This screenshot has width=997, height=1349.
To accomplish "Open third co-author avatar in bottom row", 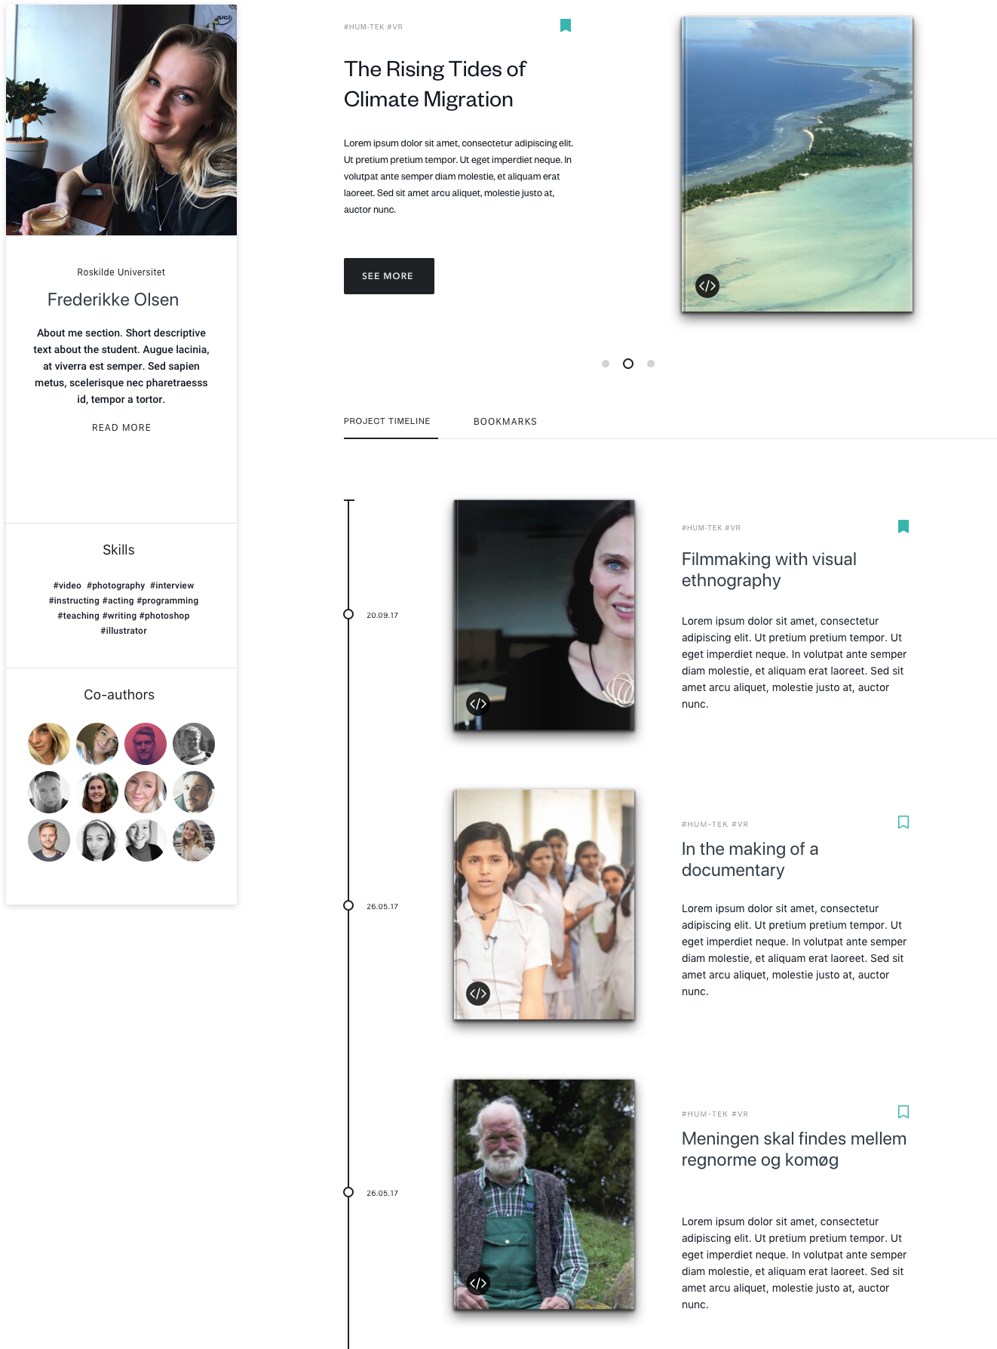I will [x=146, y=840].
